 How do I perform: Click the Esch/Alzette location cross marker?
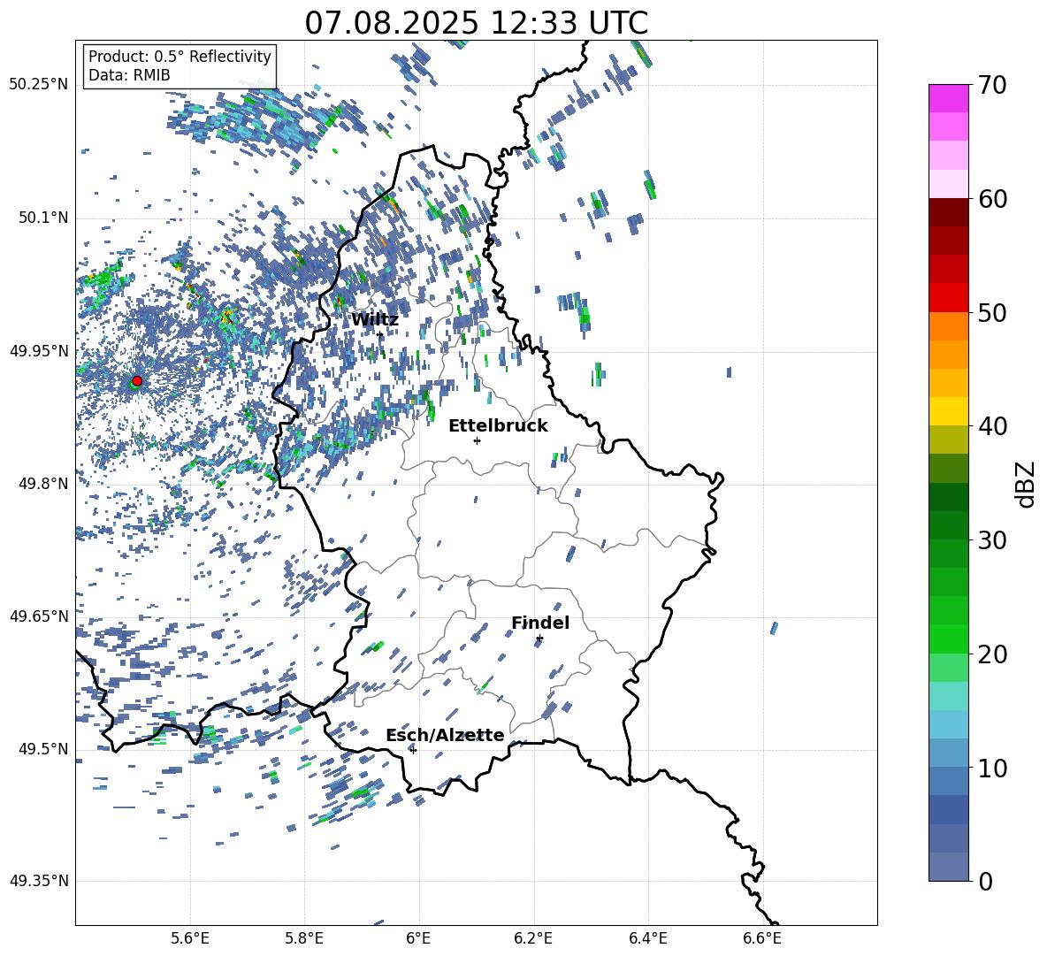click(413, 750)
